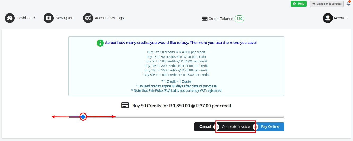The height and width of the screenshot is (141, 353).
Task: Click the 505 to 1000 credits pricing line
Action: (x=176, y=75)
